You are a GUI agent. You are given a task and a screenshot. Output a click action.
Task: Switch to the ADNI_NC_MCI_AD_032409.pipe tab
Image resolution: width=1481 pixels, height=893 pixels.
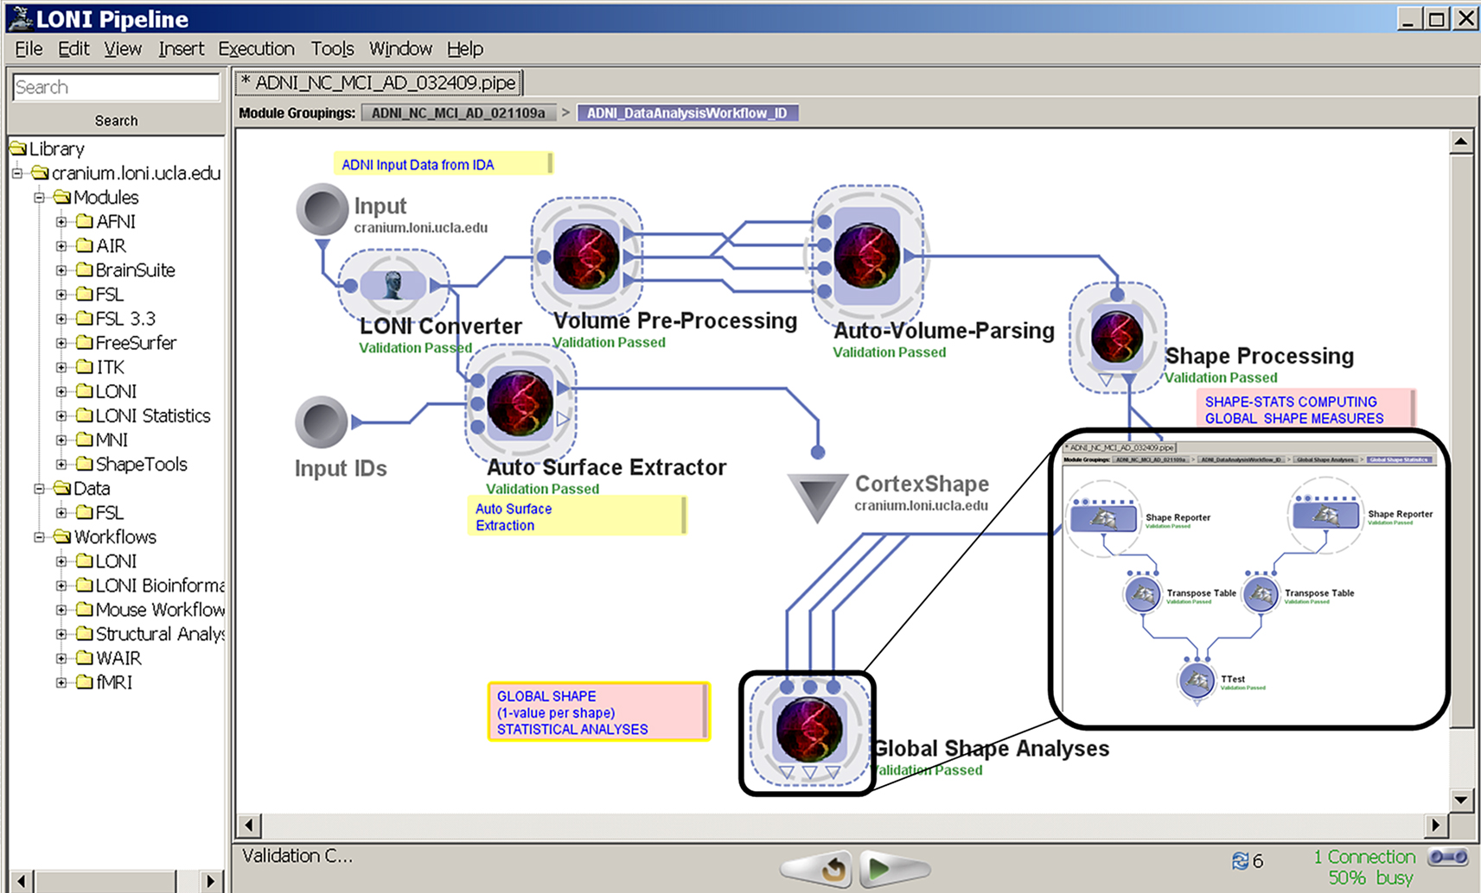[x=378, y=83]
